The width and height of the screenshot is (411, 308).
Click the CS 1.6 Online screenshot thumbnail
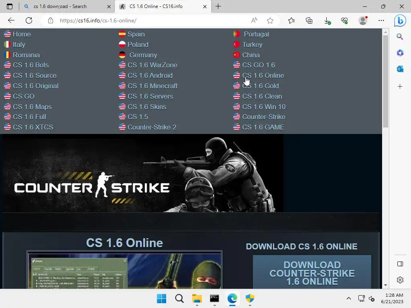click(x=124, y=270)
